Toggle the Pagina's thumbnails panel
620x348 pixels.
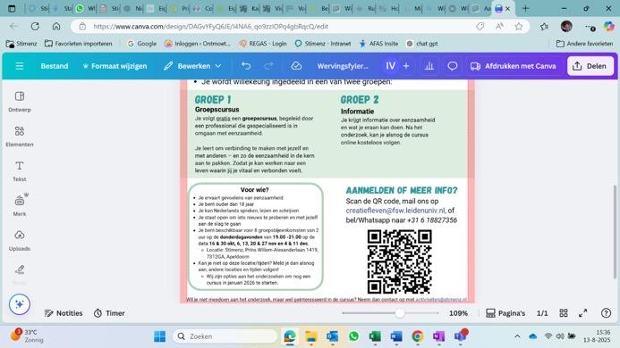[505, 313]
